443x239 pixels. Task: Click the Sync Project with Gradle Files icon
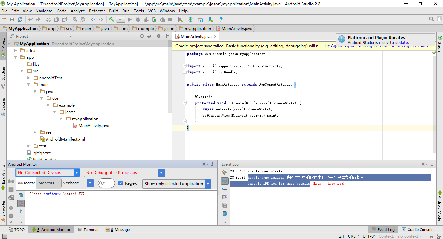tap(190, 19)
